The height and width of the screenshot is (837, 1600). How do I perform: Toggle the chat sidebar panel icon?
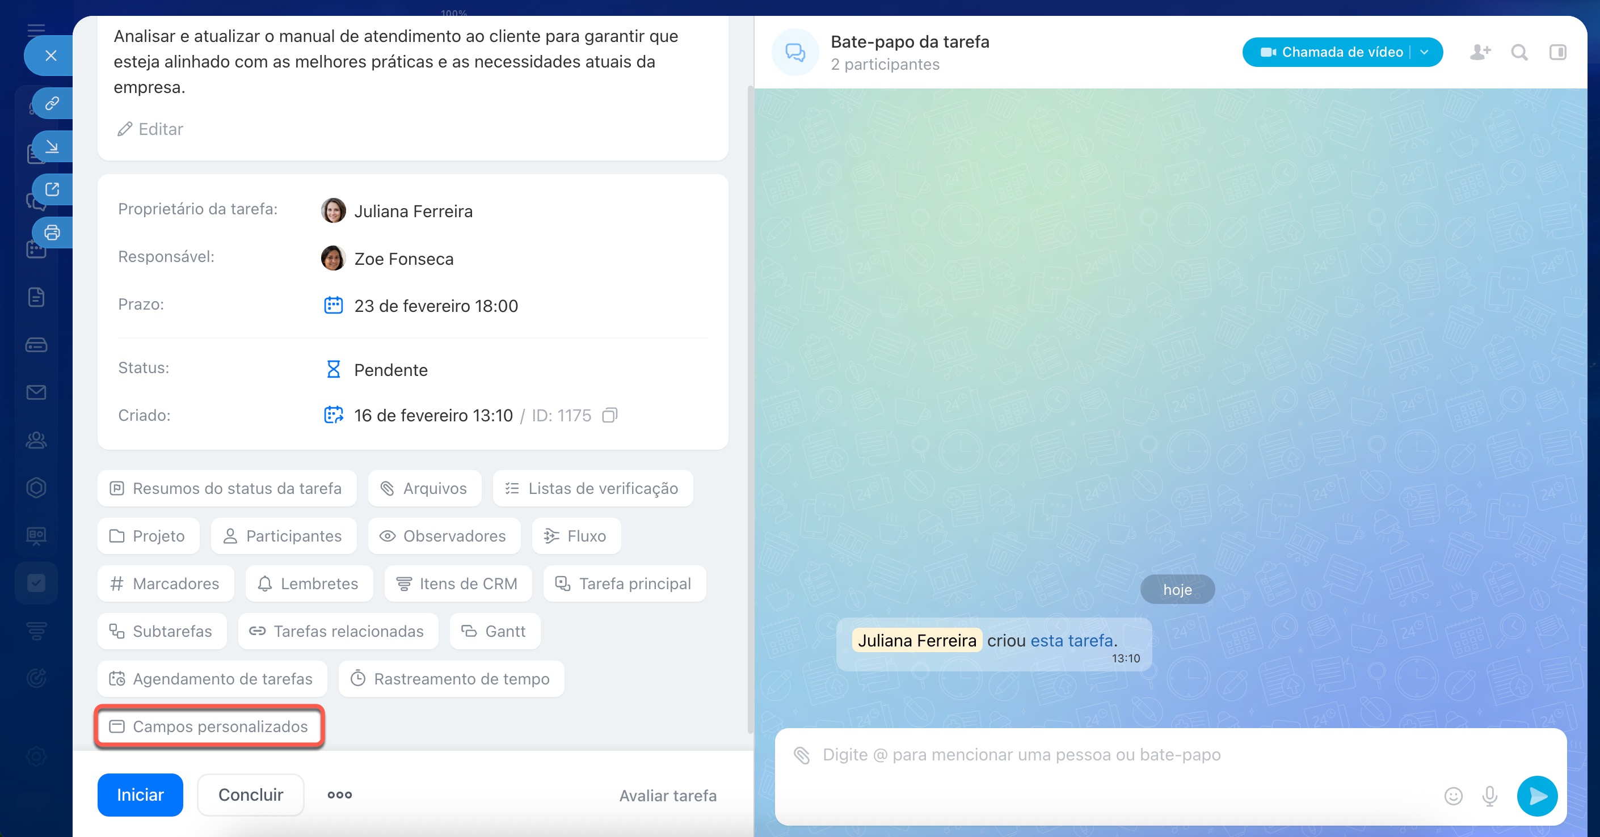coord(1558,52)
